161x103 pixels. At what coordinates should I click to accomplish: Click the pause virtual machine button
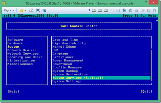21,10
